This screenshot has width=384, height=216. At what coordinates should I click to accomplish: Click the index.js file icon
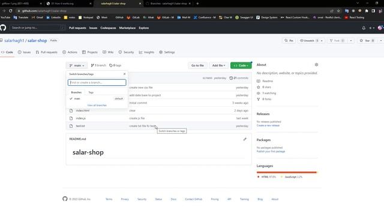(71, 118)
